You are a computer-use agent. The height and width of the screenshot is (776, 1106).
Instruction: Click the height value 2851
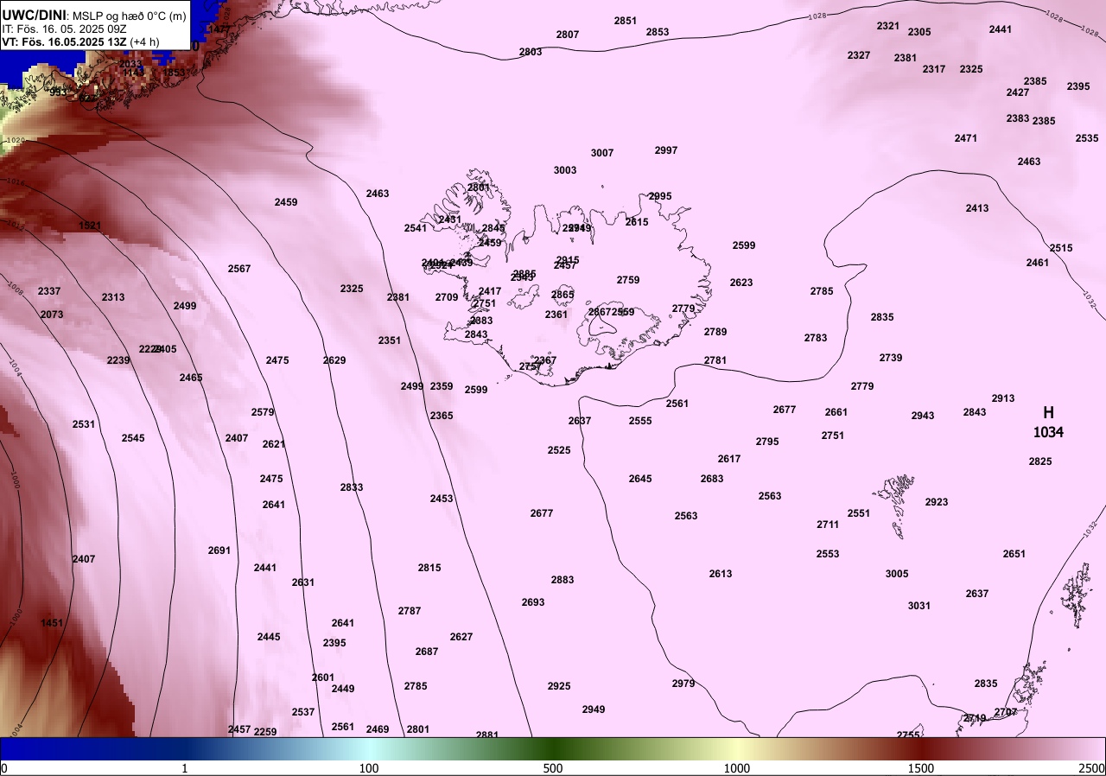click(x=626, y=21)
